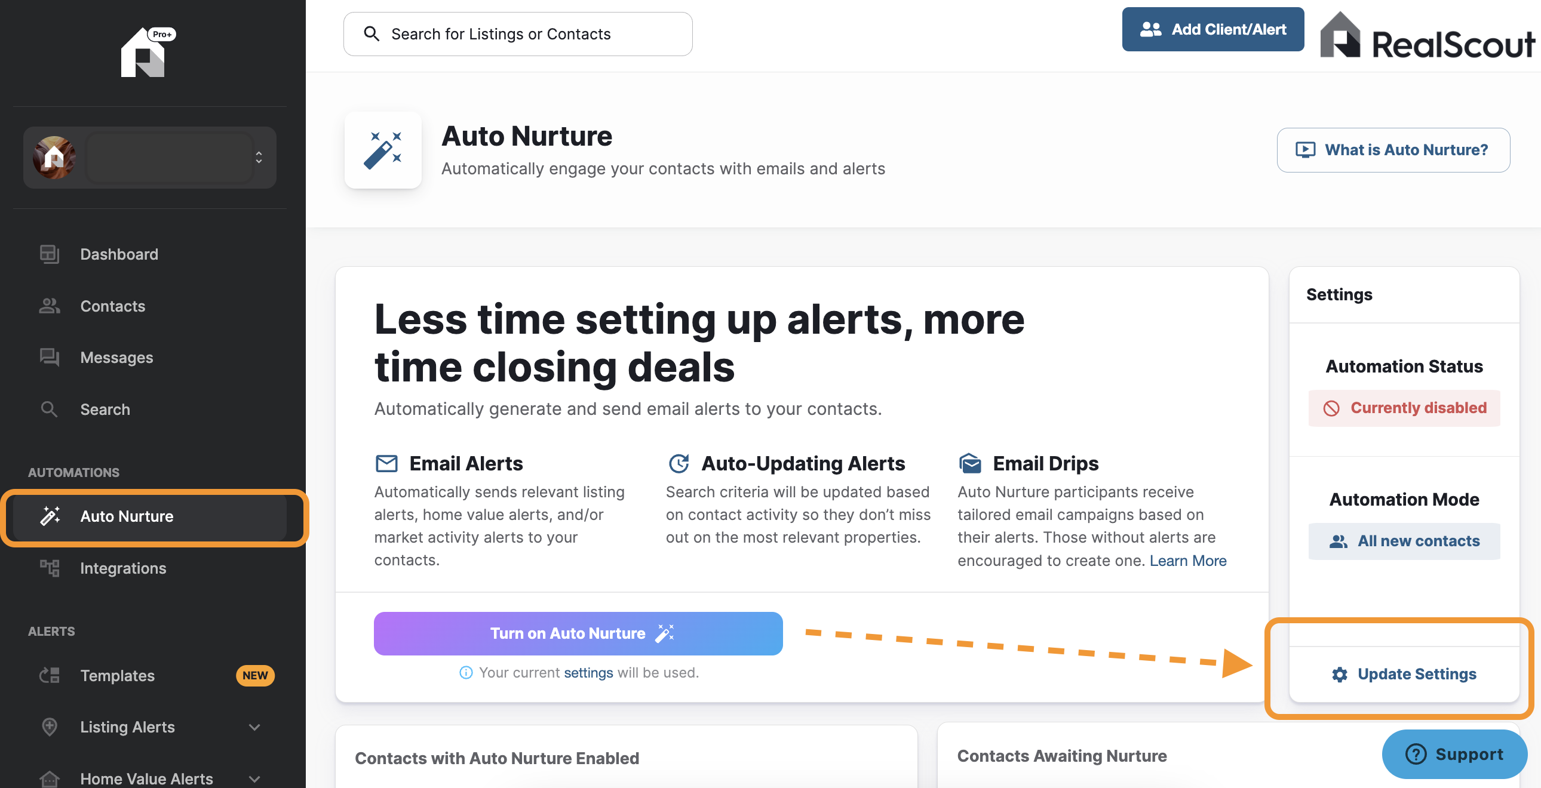Click the magnifier icon in search bar
The image size is (1541, 788).
click(372, 34)
